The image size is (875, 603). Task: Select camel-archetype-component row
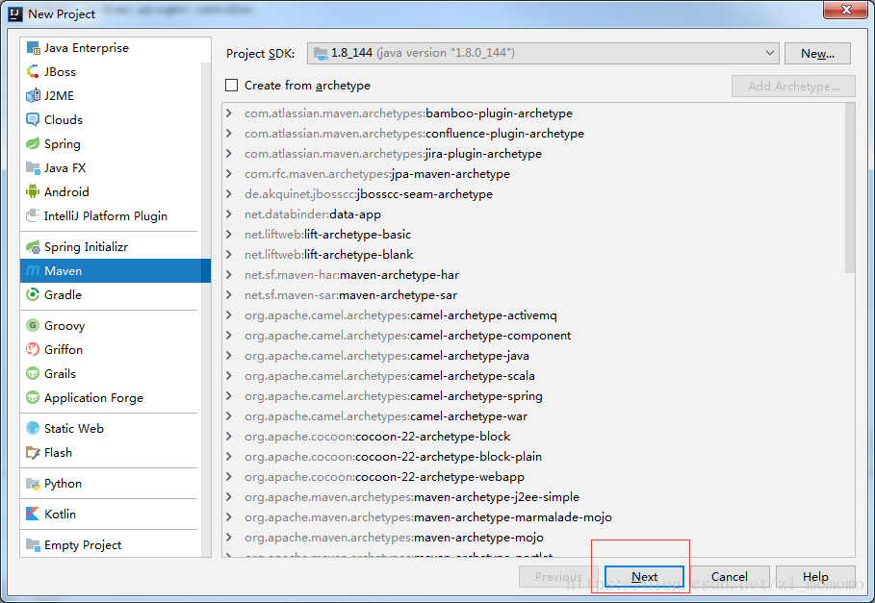[533, 336]
